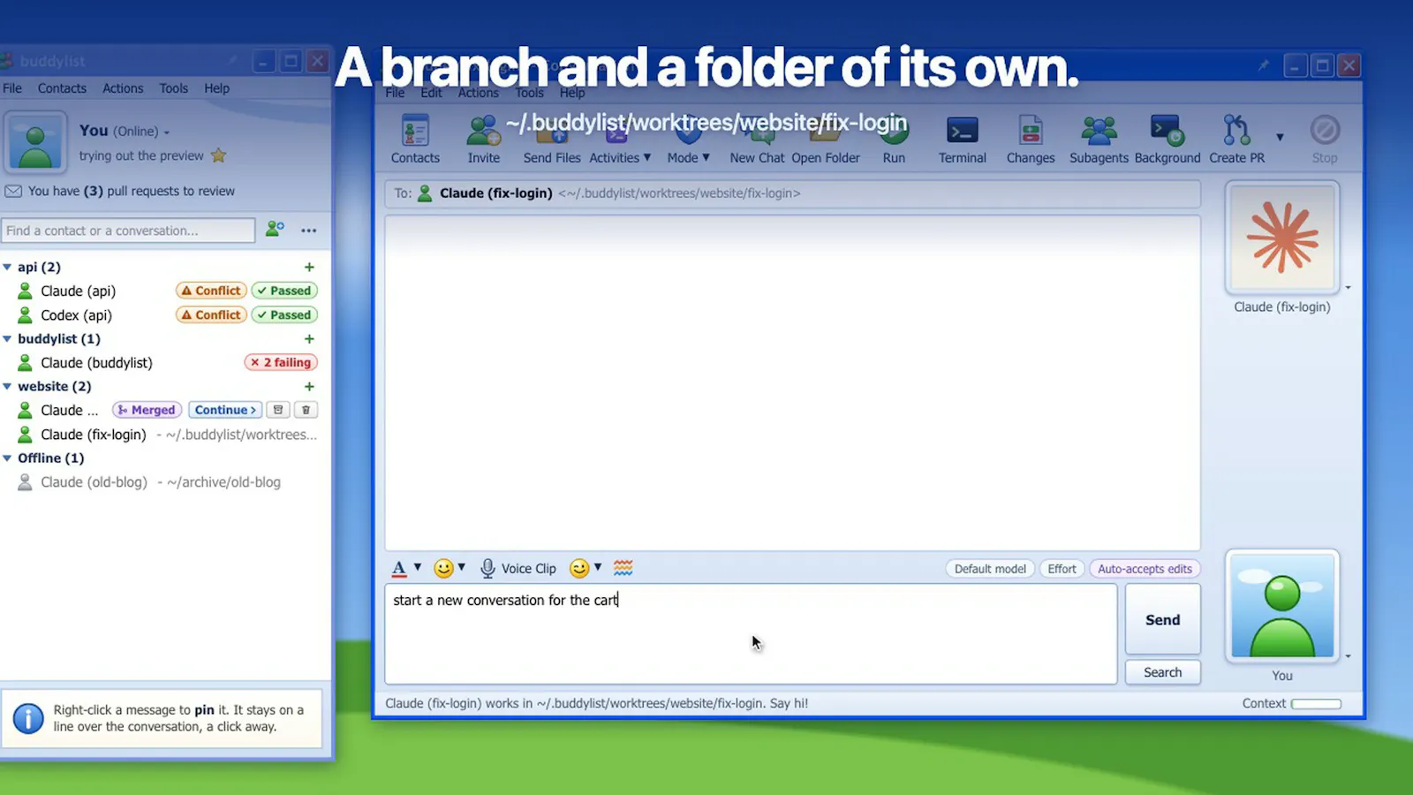Screen dimensions: 1413x795
Task: Click the Search button below Send
Action: pyautogui.click(x=1162, y=672)
